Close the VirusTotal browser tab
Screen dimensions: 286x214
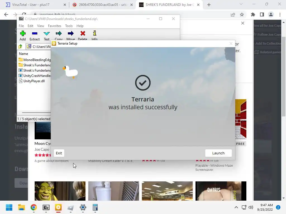65,5
